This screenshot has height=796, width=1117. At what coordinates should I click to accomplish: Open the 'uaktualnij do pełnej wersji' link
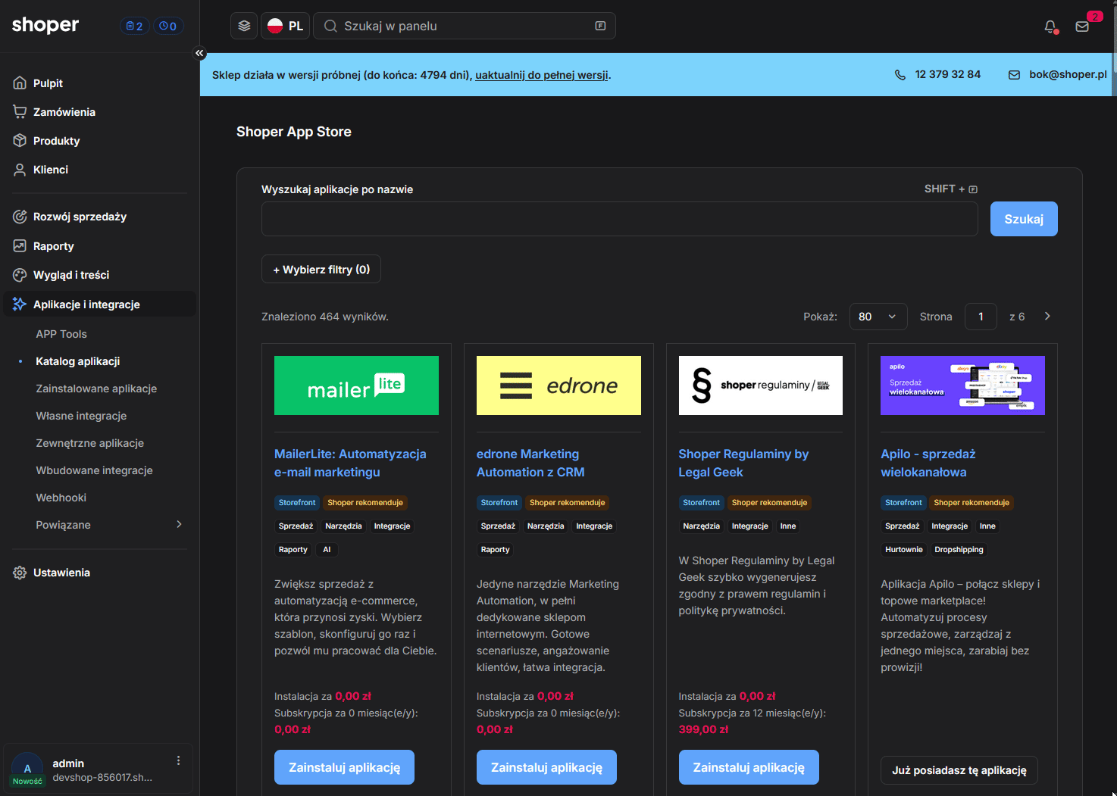point(541,75)
